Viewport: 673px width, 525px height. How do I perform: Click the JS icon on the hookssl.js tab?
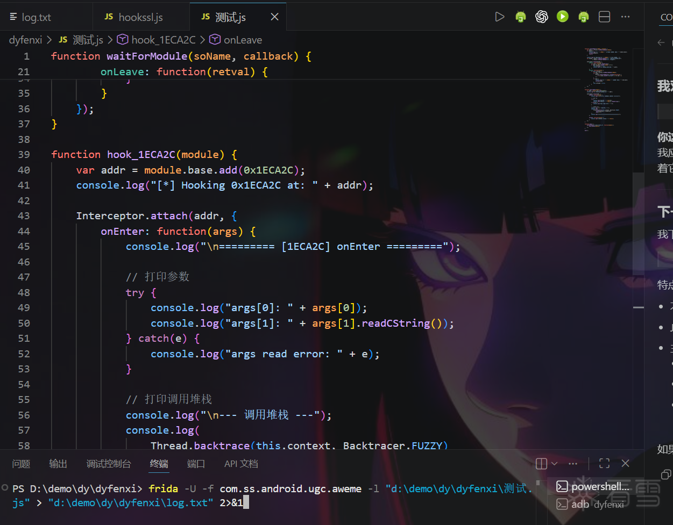tap(109, 17)
